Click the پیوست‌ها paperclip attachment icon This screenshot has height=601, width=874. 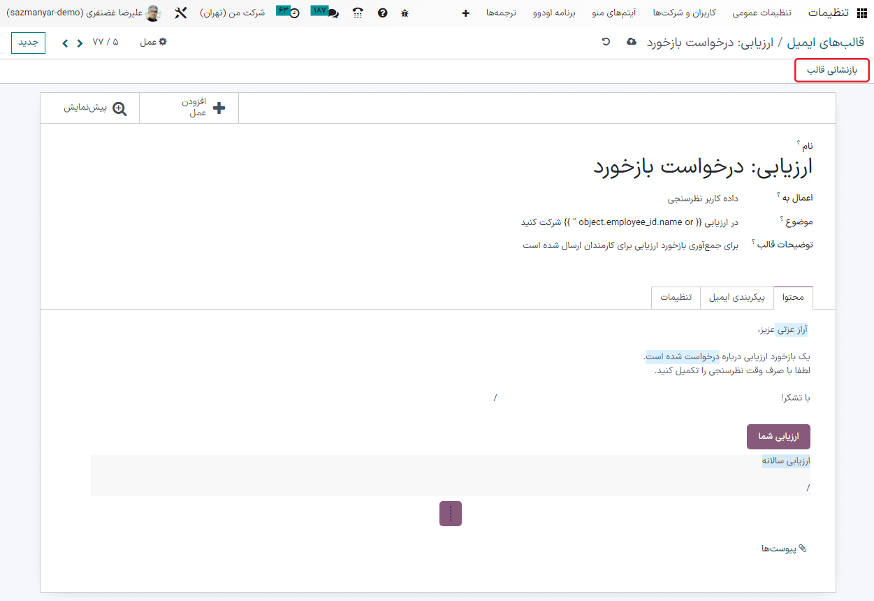point(802,548)
